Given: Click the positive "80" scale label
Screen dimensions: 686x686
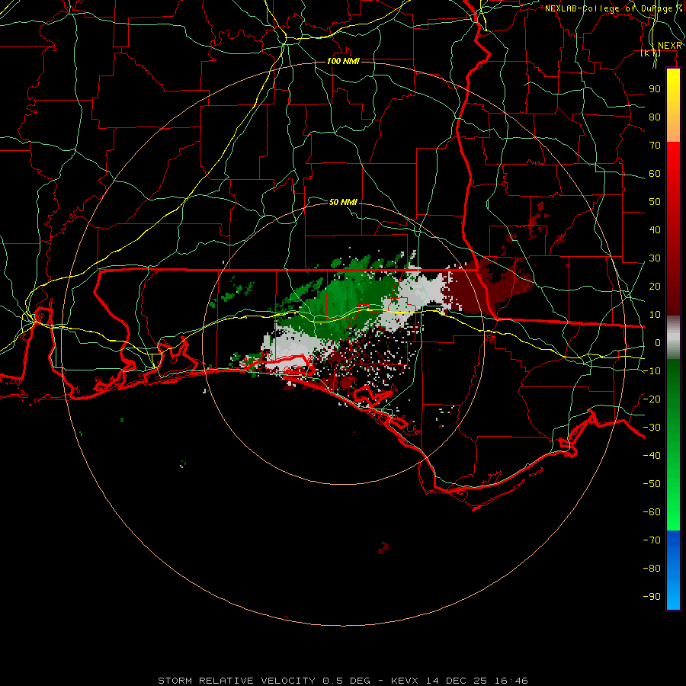Looking at the screenshot, I should click(x=655, y=117).
